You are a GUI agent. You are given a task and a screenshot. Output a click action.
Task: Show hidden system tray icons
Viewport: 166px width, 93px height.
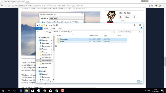(145, 91)
